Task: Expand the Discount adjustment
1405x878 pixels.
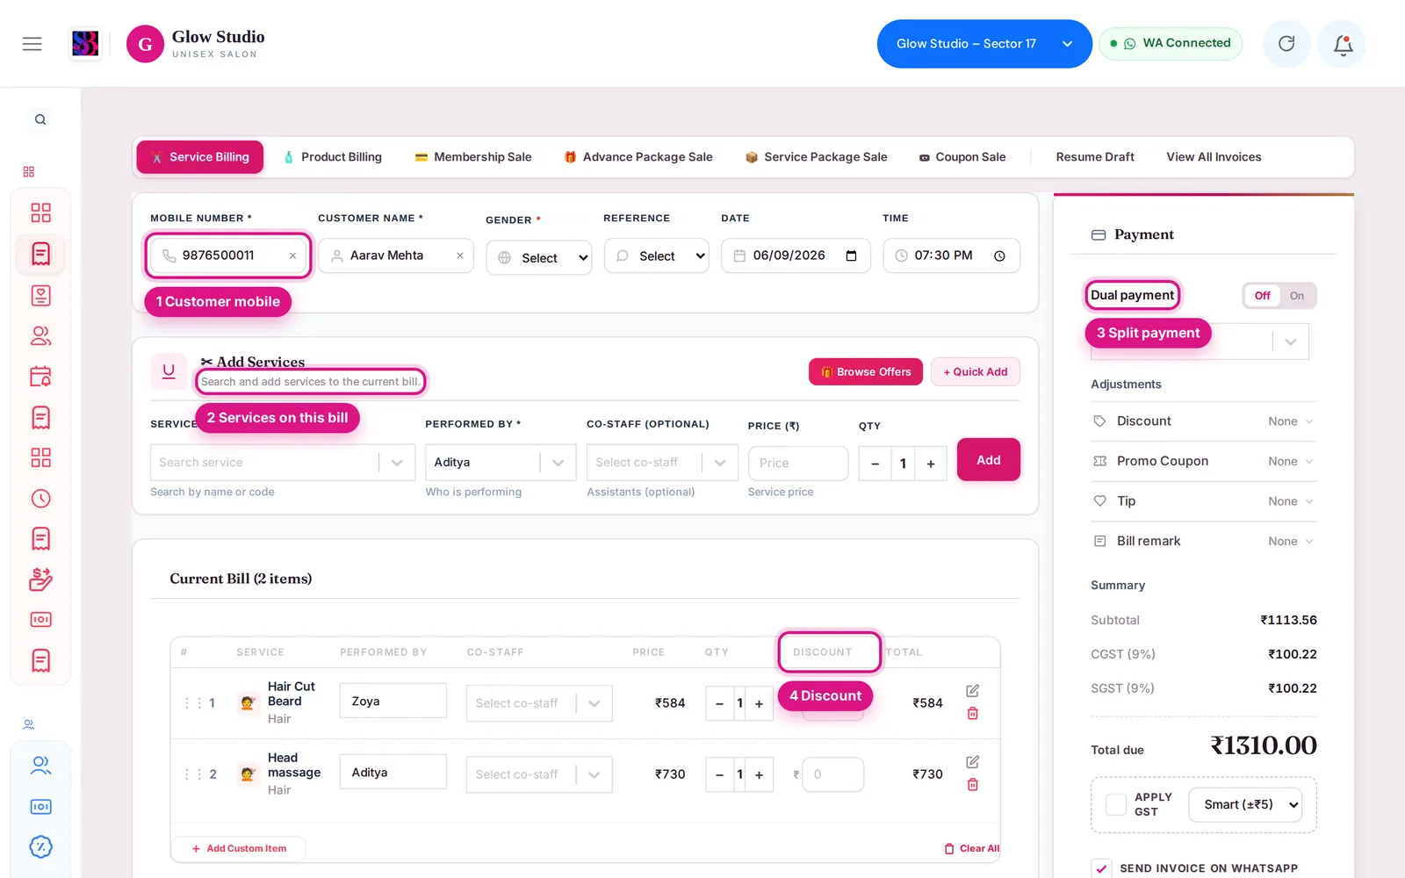Action: [x=1203, y=421]
